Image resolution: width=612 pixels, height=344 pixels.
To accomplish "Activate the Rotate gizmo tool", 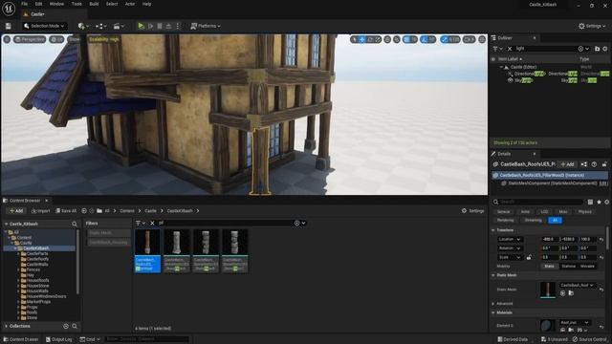I will [x=370, y=39].
